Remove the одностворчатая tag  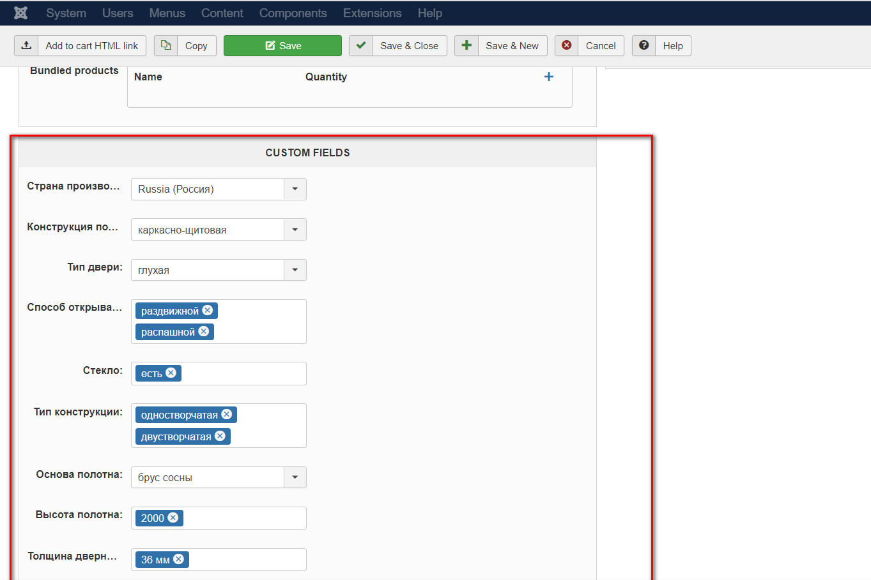point(227,414)
